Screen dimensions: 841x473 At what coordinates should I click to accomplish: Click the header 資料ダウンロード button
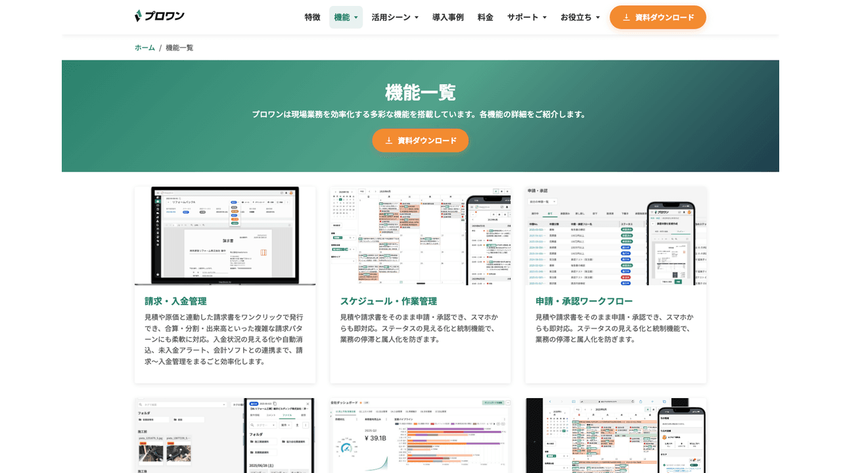[x=658, y=17]
